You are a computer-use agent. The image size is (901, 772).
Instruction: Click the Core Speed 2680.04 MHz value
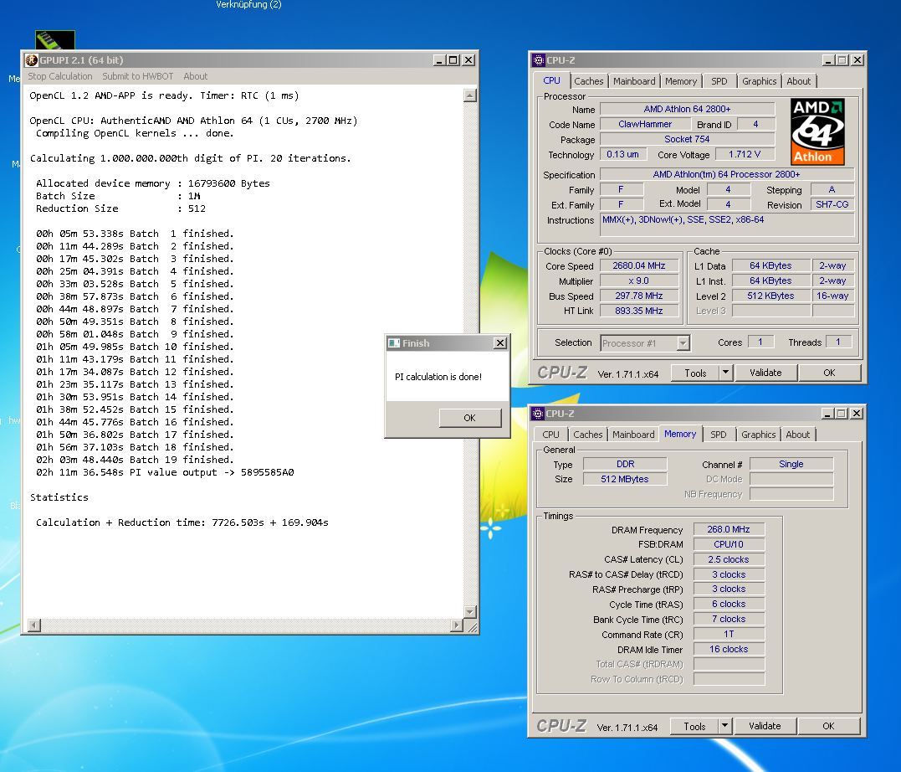coord(639,265)
